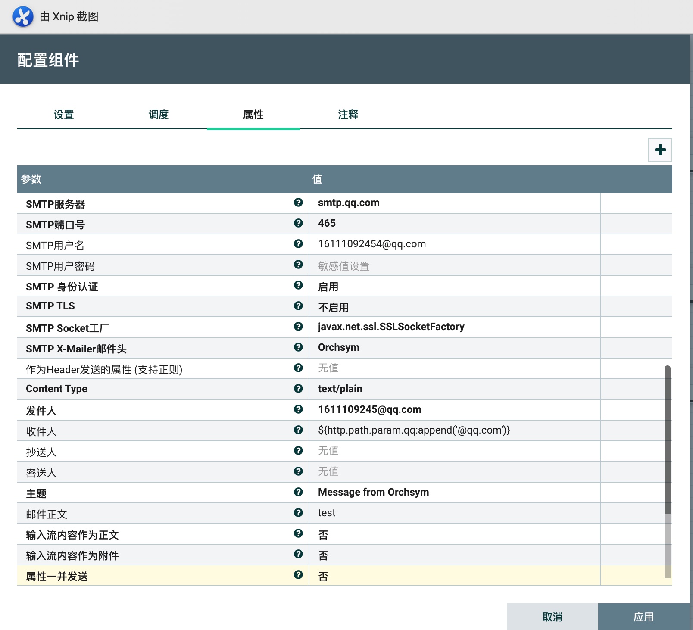Switch to the 调度 tab
Screen dimensions: 693x630
[x=159, y=115]
